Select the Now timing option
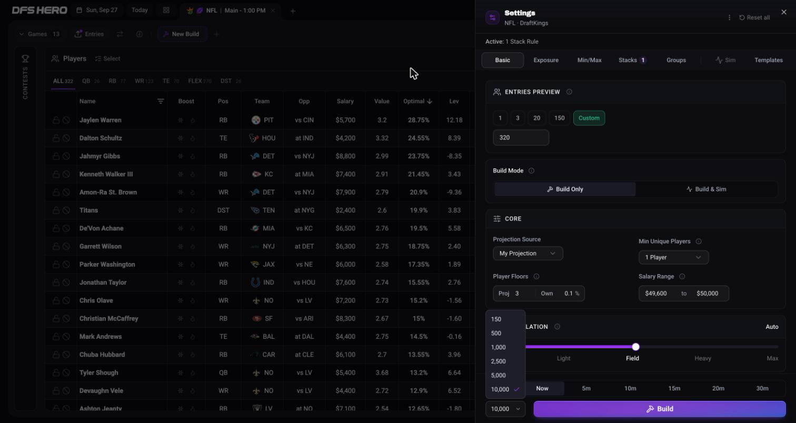Viewport: 796px width, 423px height. pos(542,388)
